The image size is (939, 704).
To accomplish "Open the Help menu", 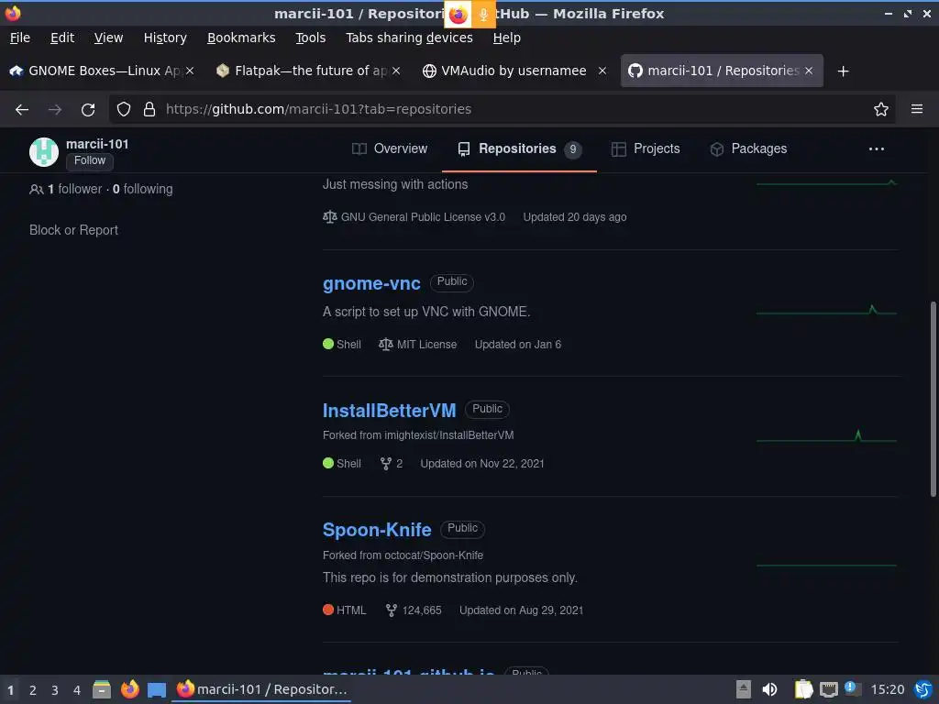I will pos(506,38).
